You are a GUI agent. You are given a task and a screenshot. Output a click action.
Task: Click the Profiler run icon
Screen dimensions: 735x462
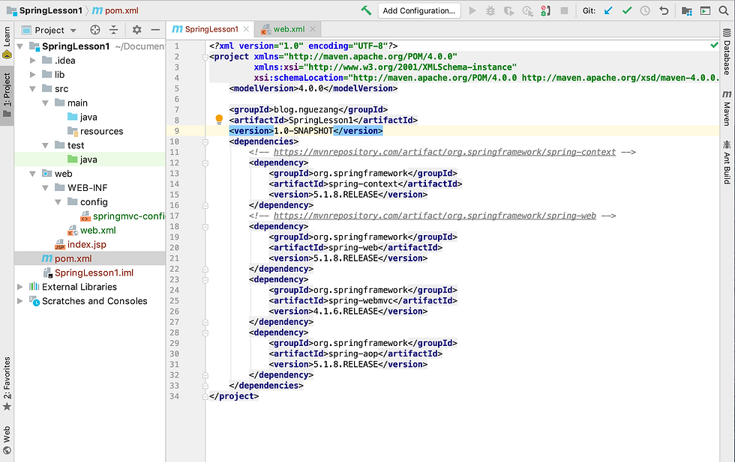tap(527, 10)
